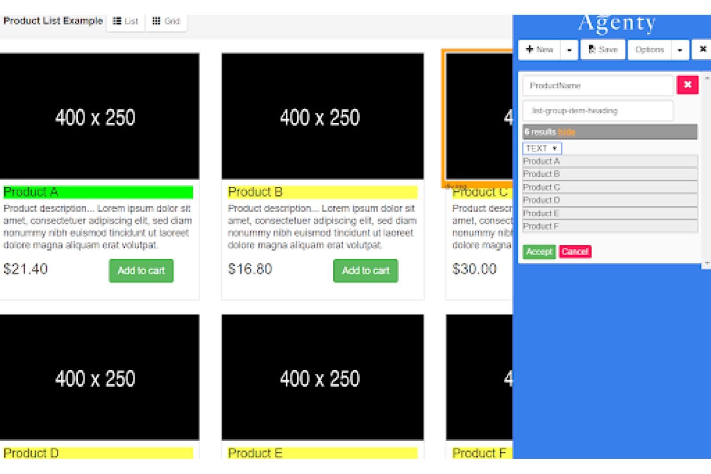
Task: Click the yellow-highlighted Product B heading
Action: [x=322, y=192]
